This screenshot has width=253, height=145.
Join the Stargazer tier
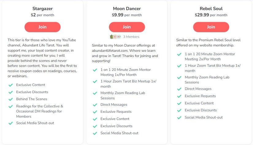point(42,27)
